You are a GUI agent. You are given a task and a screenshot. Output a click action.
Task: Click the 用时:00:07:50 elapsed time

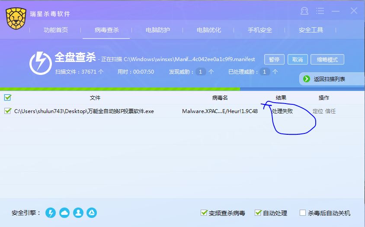136,71
